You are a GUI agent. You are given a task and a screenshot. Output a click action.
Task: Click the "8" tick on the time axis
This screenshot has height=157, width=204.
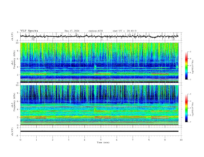[x=149, y=140]
